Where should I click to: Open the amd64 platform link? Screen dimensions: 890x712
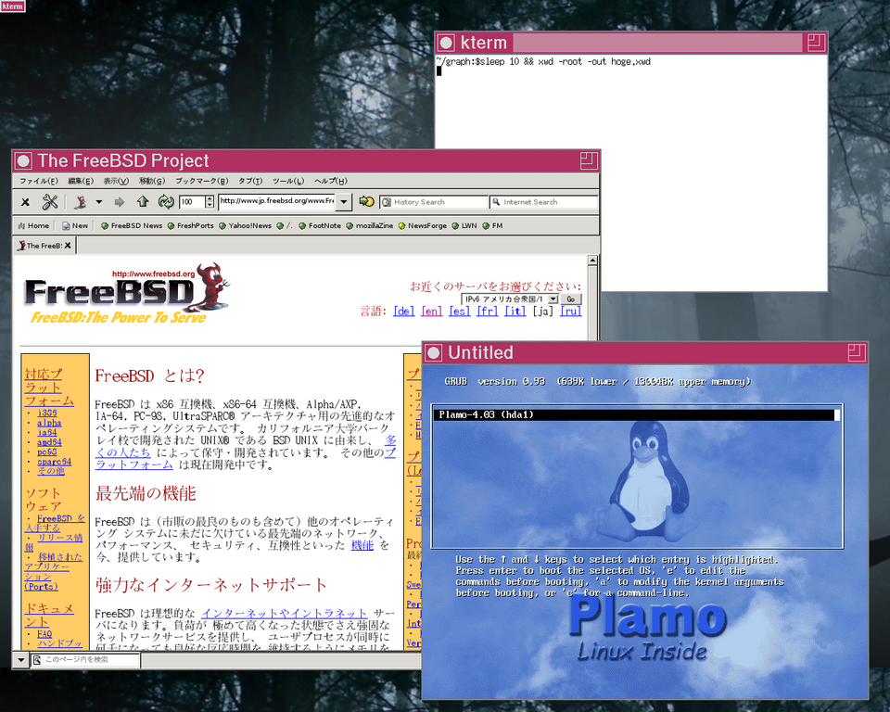point(49,442)
